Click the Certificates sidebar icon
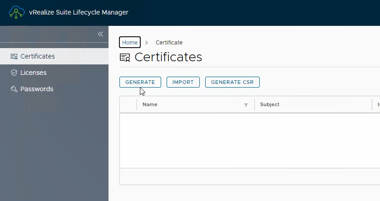This screenshot has width=380, height=201. [x=14, y=56]
